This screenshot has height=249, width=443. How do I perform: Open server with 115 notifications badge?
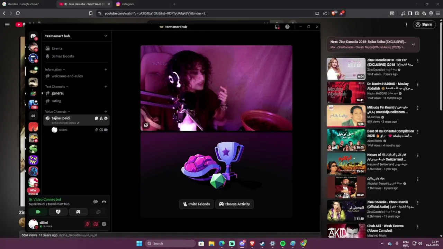click(x=33, y=104)
